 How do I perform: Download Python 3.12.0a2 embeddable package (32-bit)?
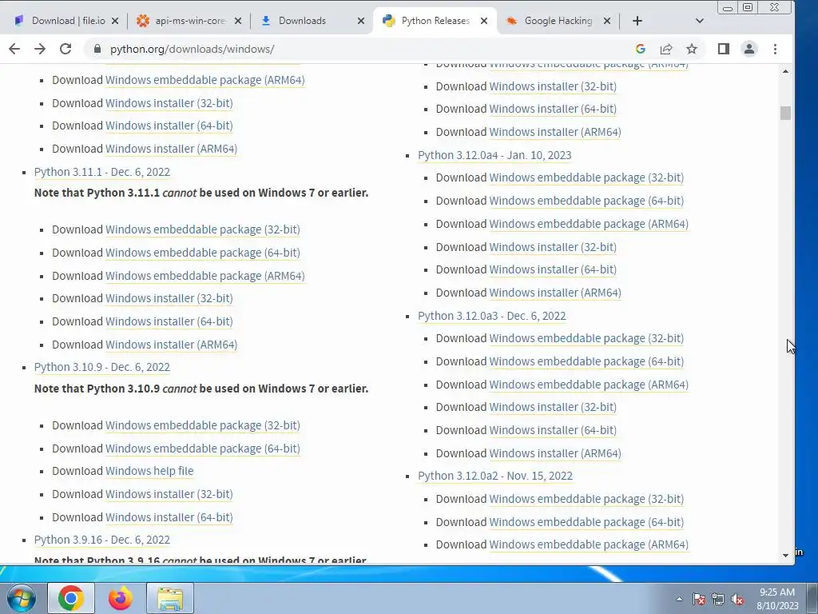coord(586,499)
